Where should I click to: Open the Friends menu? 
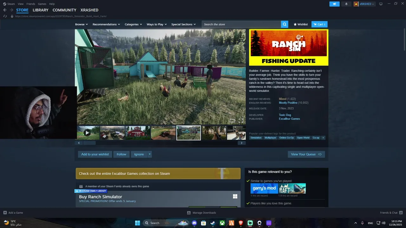[31, 4]
